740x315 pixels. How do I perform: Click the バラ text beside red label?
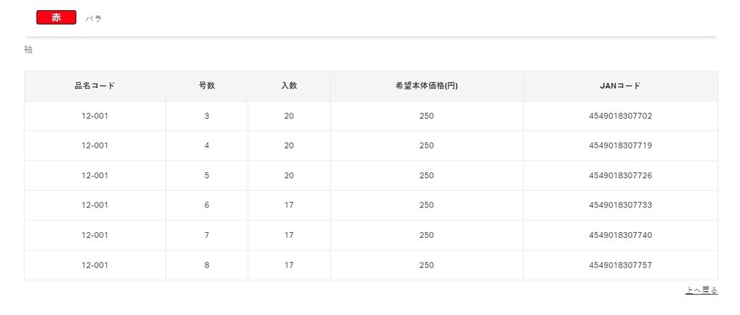pyautogui.click(x=93, y=19)
